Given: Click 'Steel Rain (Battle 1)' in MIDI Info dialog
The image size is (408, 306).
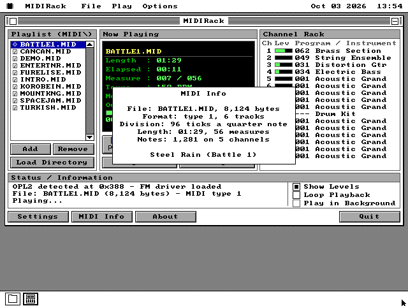Looking at the screenshot, I should tap(203, 155).
